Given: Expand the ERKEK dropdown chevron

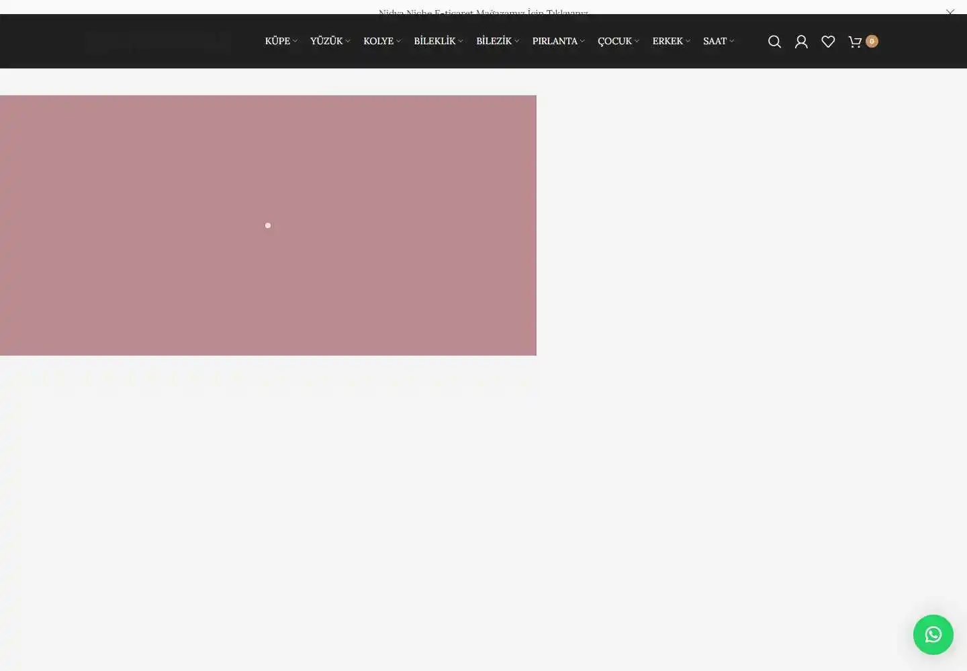Looking at the screenshot, I should click(x=688, y=42).
